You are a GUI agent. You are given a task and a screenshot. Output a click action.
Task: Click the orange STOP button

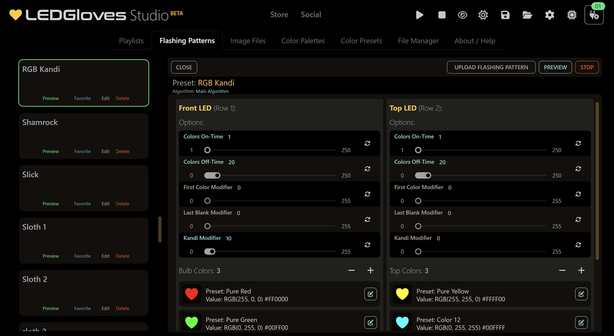coord(587,67)
